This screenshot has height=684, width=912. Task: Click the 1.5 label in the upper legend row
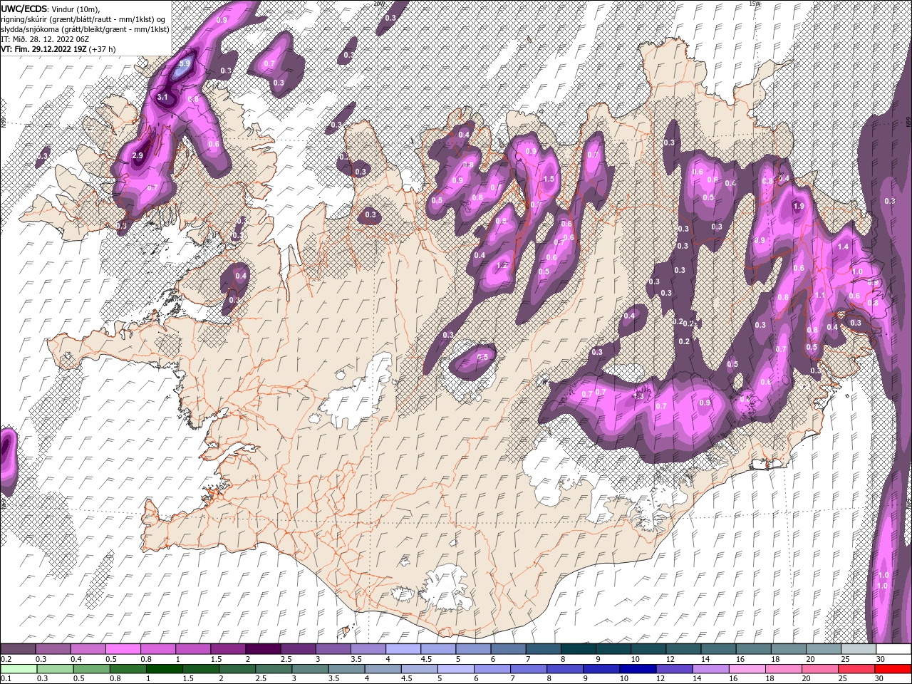(216, 659)
